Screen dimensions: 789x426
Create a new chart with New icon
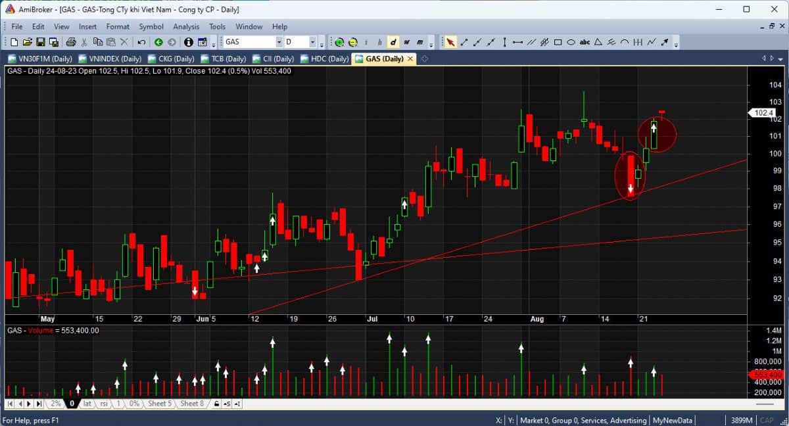click(14, 42)
